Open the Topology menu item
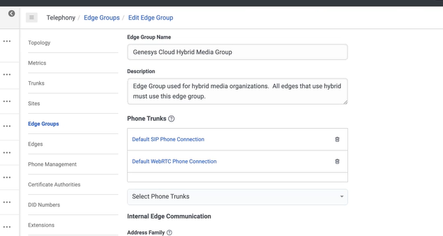This screenshot has height=236, width=443. tap(39, 42)
